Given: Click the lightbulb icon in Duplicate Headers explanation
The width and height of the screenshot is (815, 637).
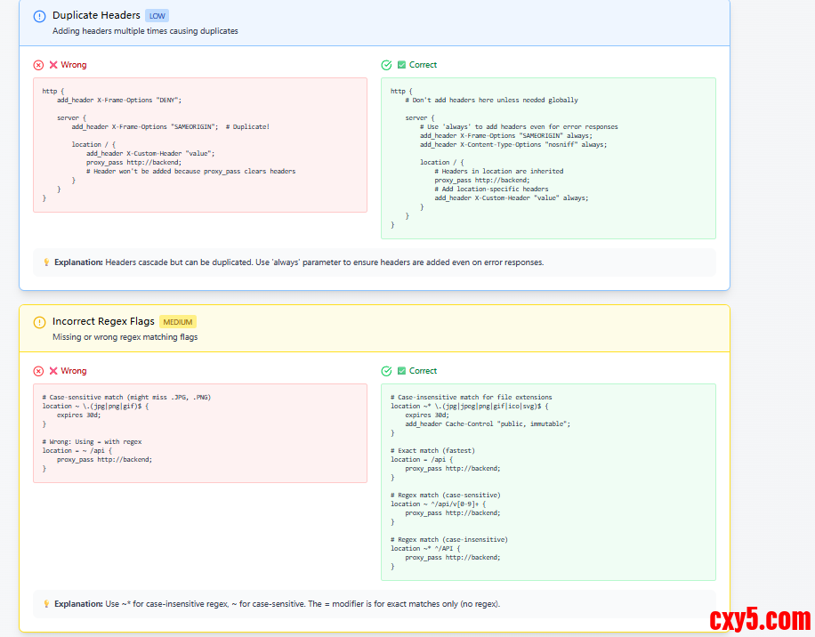Looking at the screenshot, I should tap(46, 262).
